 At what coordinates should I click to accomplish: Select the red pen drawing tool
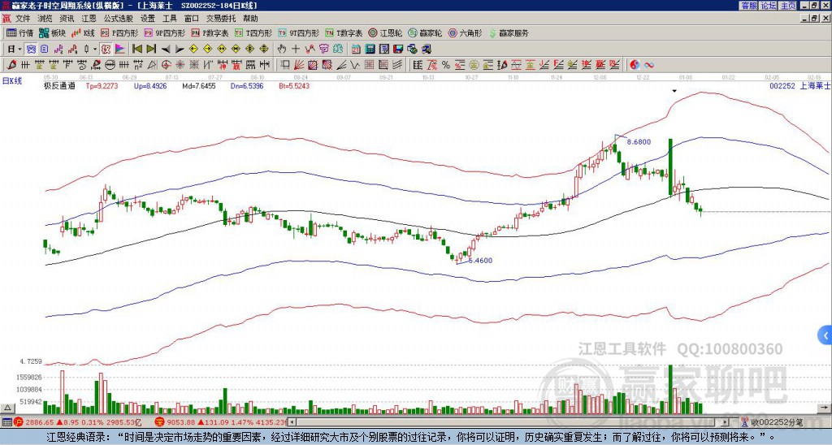(x=11, y=65)
